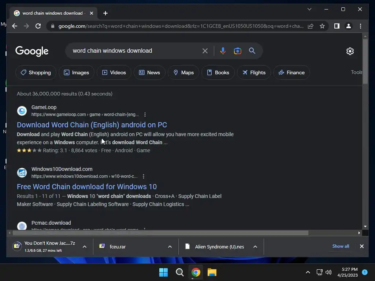Click the vertical page scrollbar
The height and width of the screenshot is (281, 375).
pos(365,61)
